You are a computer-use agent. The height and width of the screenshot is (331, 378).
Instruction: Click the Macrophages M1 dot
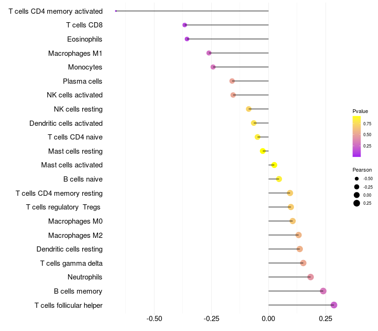[x=209, y=53]
